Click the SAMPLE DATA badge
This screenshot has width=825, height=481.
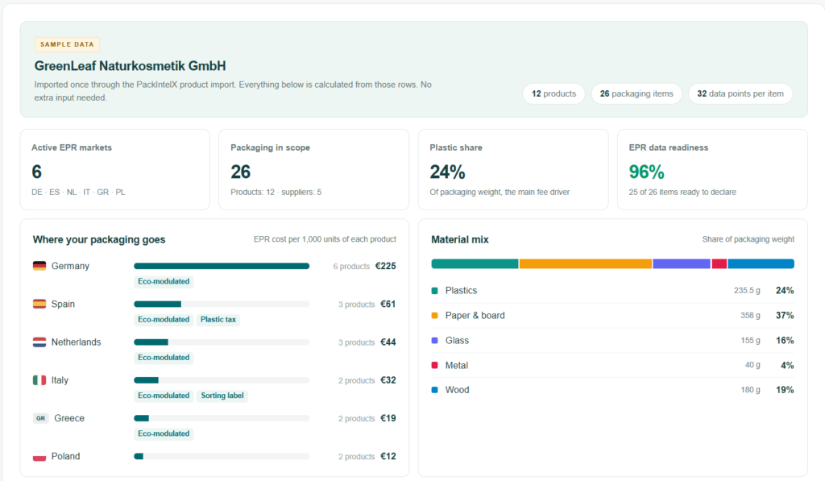coord(67,44)
